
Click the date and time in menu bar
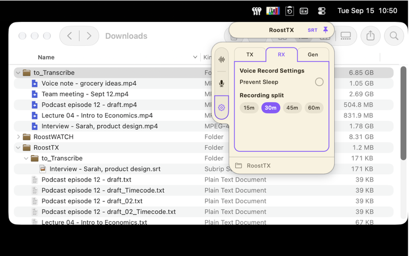coord(367,11)
